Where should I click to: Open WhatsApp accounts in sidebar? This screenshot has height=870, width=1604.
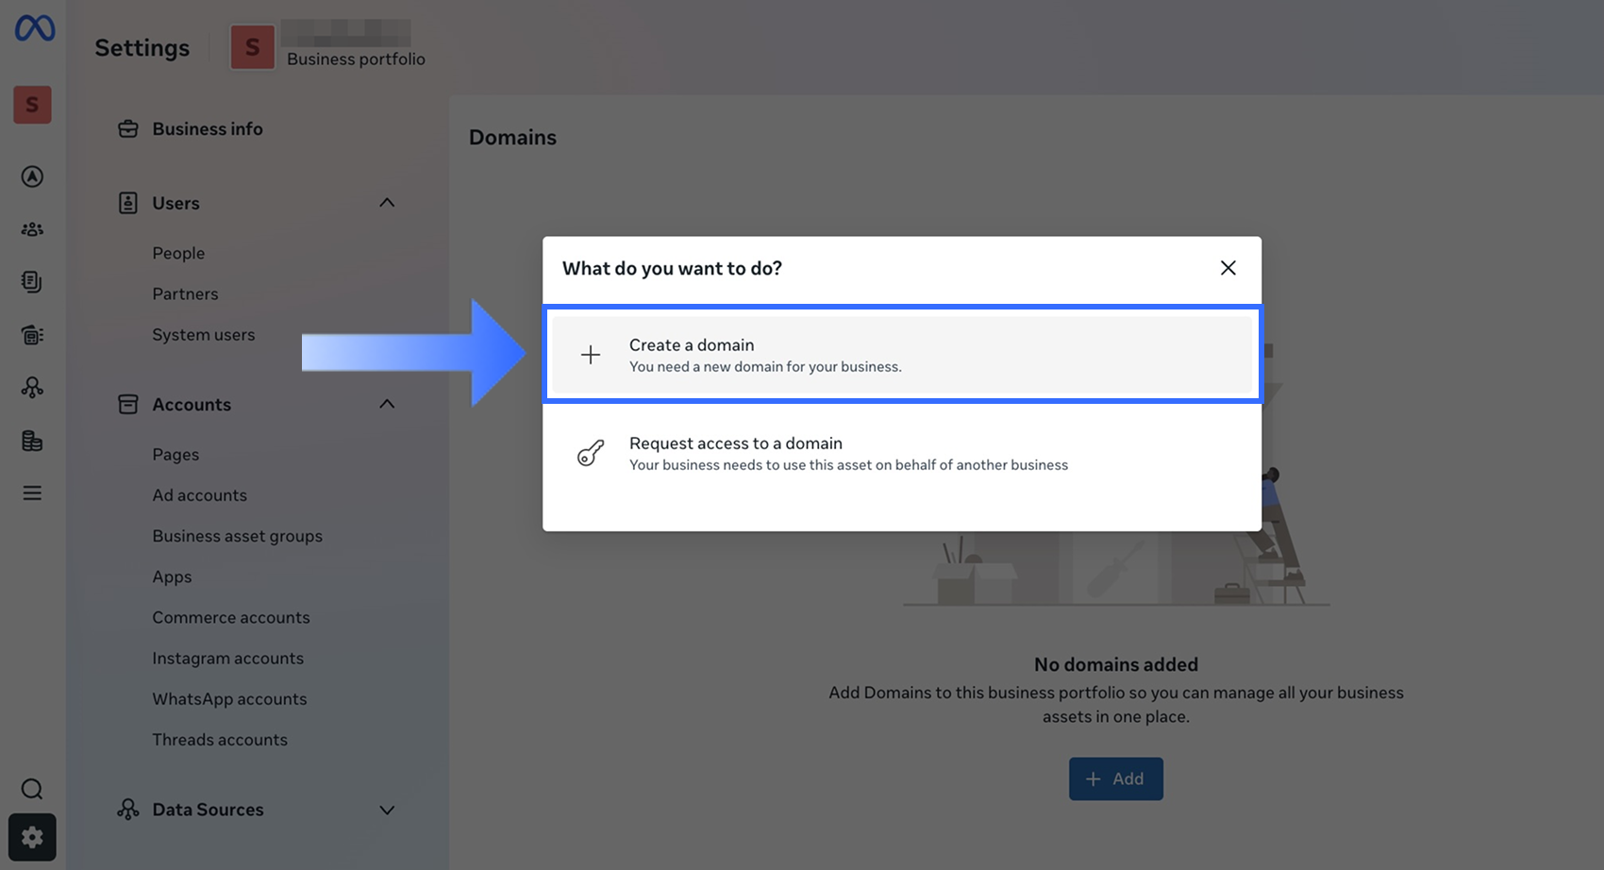[x=229, y=698]
